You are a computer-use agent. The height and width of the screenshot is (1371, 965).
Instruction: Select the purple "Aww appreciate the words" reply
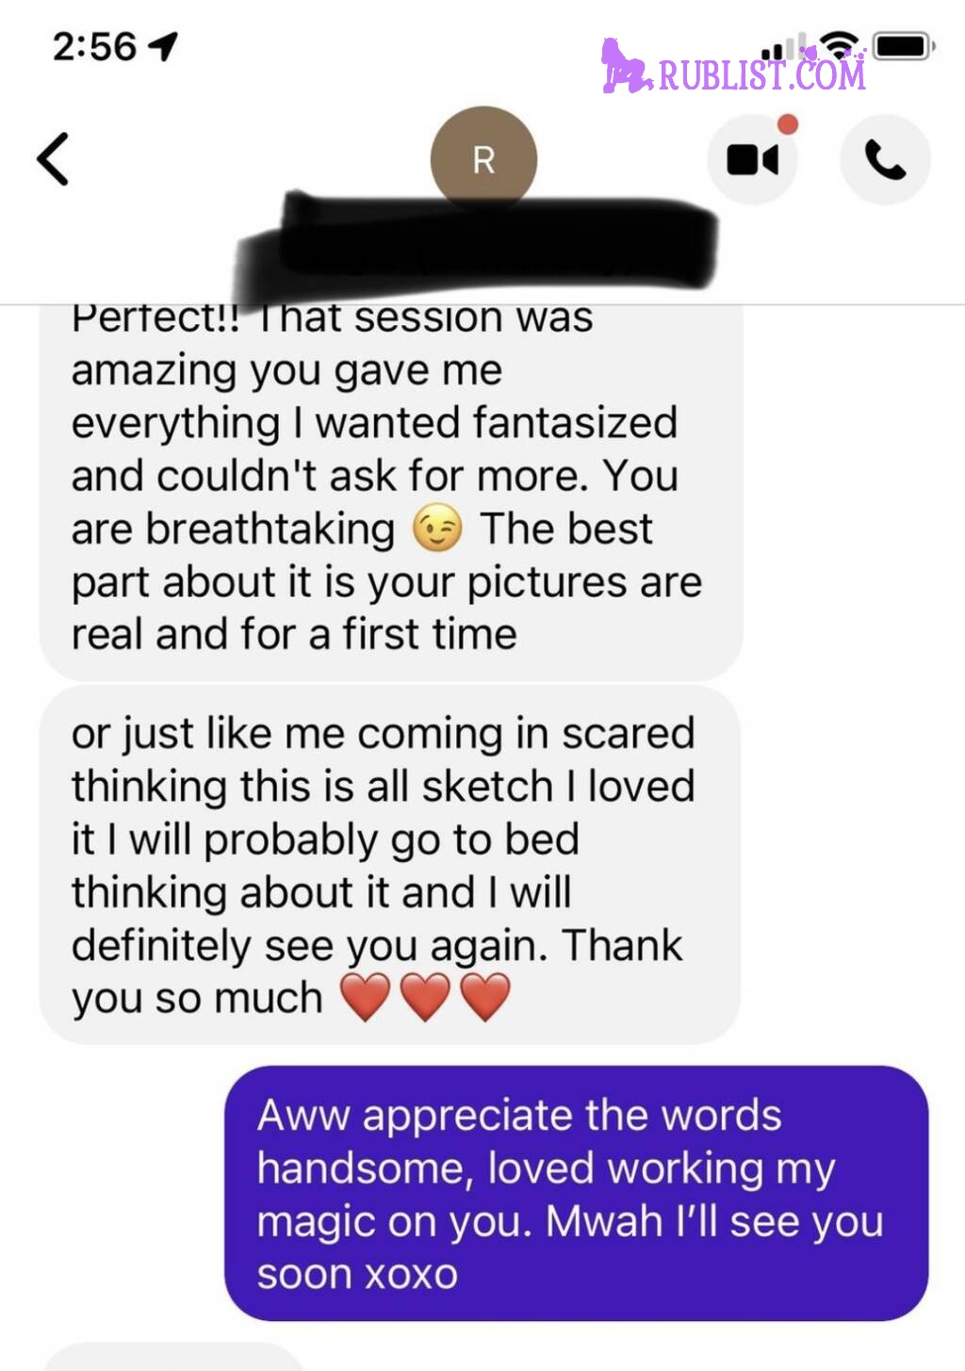576,1193
